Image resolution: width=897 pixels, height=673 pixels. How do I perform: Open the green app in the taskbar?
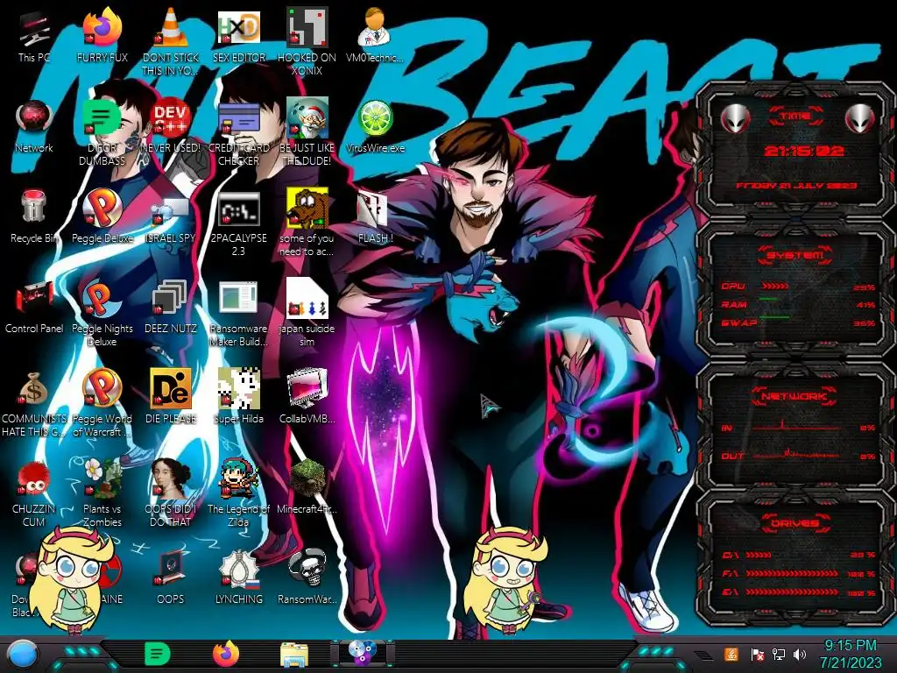click(158, 654)
